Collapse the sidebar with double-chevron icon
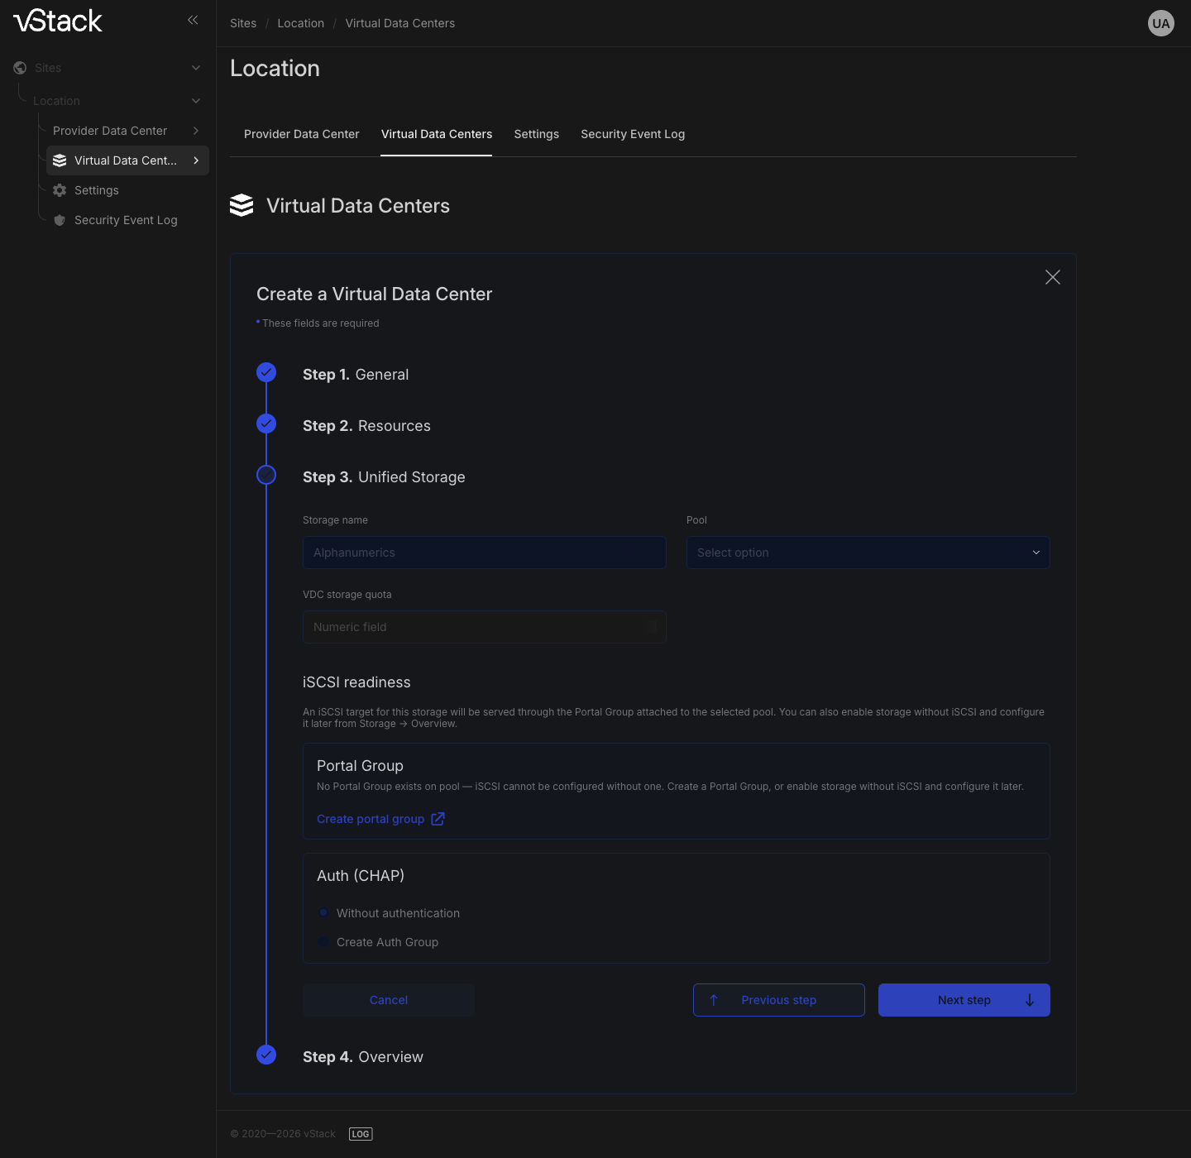This screenshot has height=1158, width=1191. pyautogui.click(x=193, y=20)
